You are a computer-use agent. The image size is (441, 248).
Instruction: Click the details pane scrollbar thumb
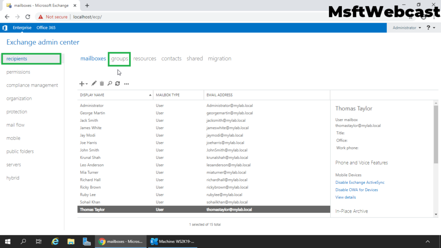click(436, 134)
